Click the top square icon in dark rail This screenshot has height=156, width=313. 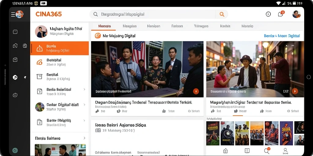[15, 32]
